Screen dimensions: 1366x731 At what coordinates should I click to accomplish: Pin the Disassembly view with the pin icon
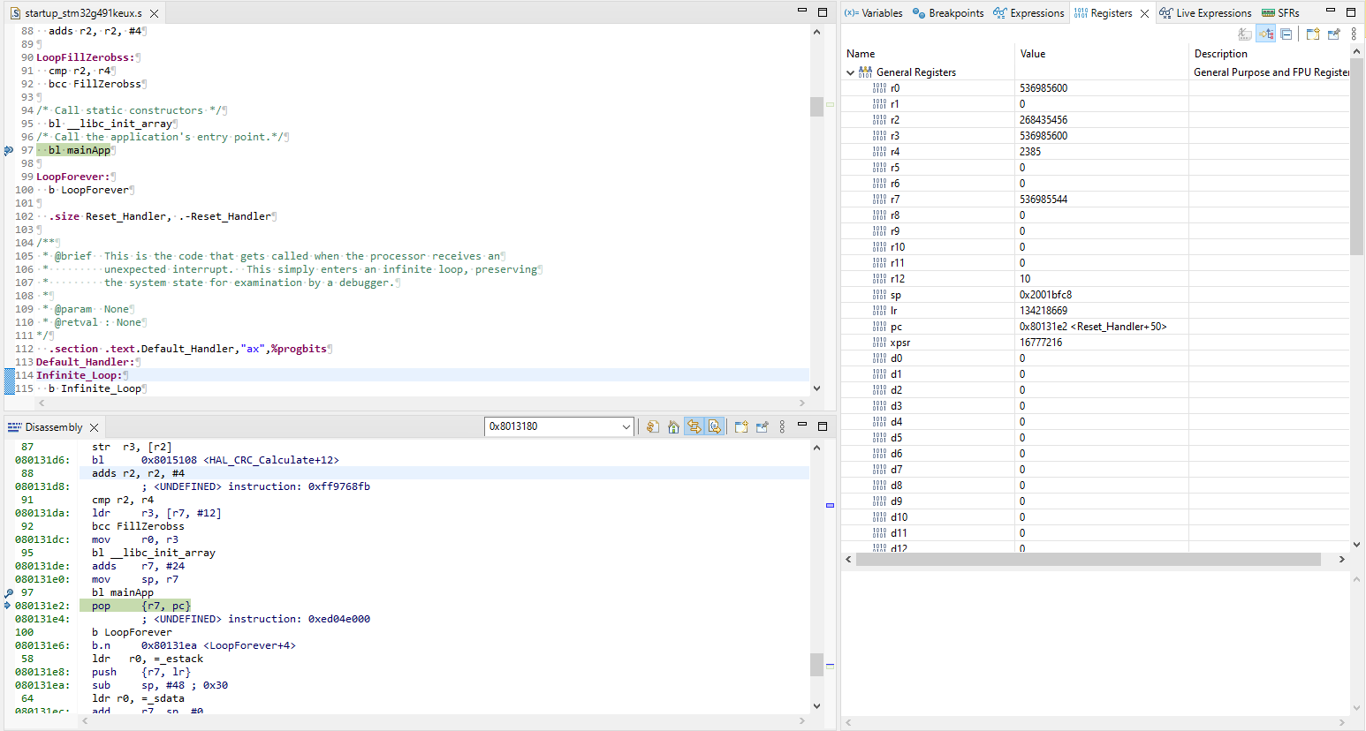tap(762, 426)
